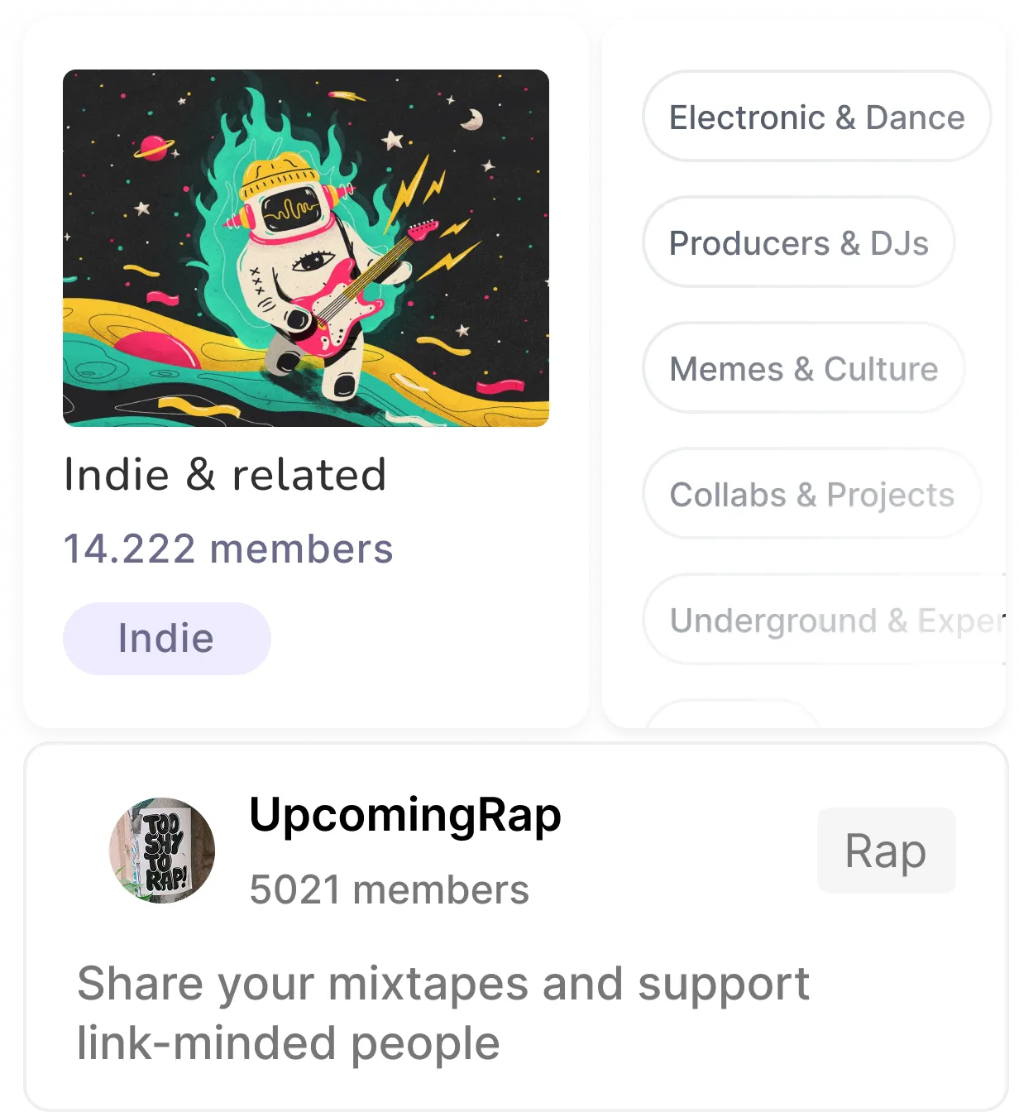Viewport: 1019px width, 1112px height.
Task: Select the Electronic & Dance category chip
Action: click(816, 117)
